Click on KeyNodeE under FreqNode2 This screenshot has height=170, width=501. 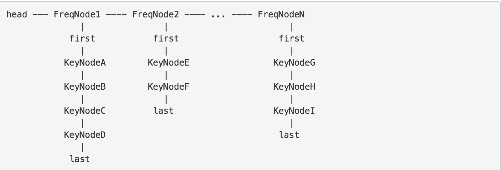[x=169, y=63]
